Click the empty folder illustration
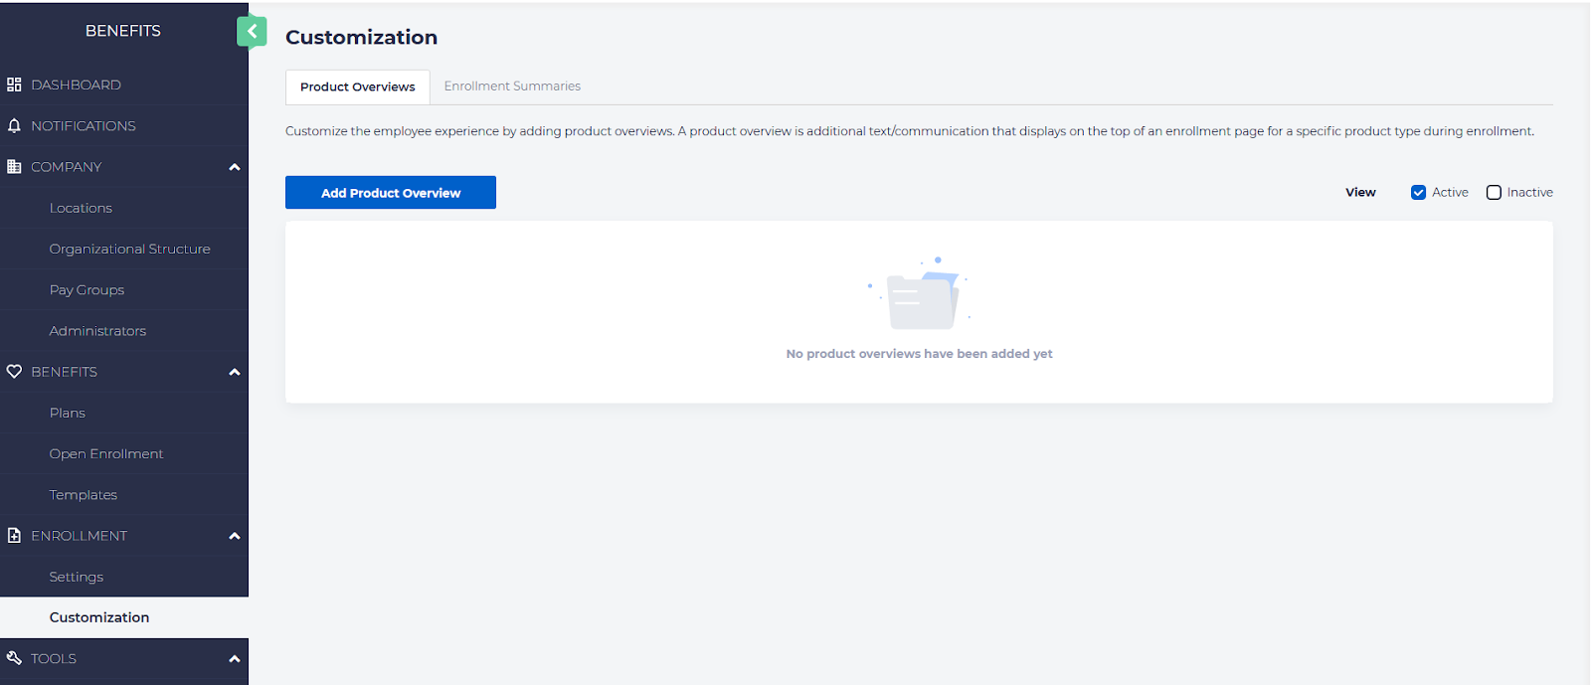Image resolution: width=1591 pixels, height=685 pixels. pyautogui.click(x=920, y=295)
